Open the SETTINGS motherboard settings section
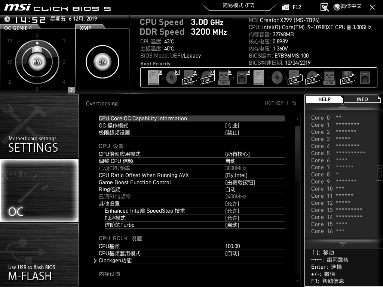 [x=39, y=126]
